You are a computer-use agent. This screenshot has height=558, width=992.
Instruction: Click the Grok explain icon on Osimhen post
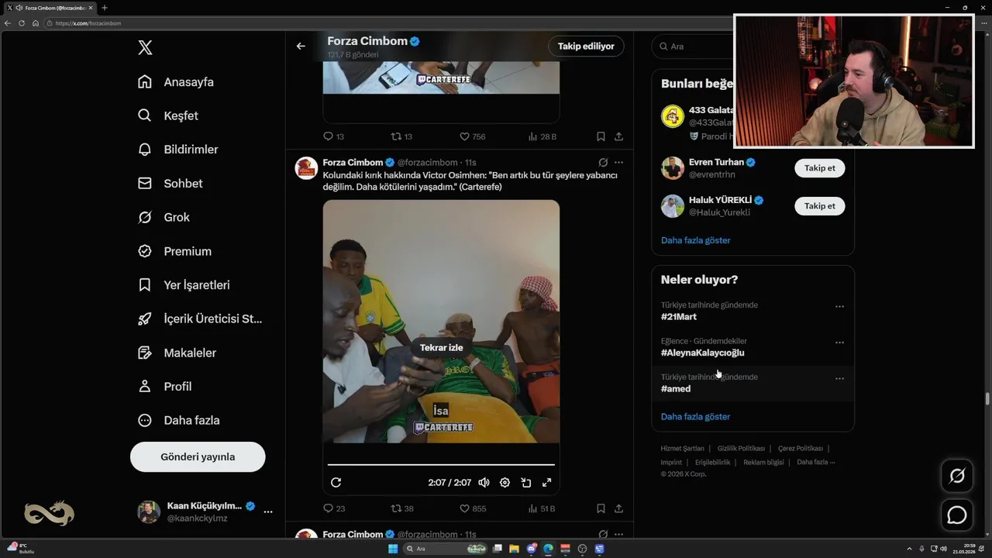click(603, 163)
